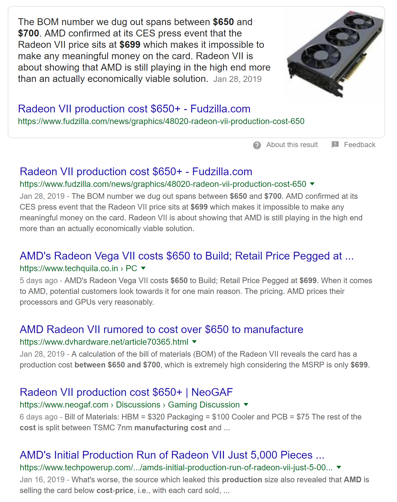Click the Feedback flag icon
The image size is (397, 502).
(335, 145)
